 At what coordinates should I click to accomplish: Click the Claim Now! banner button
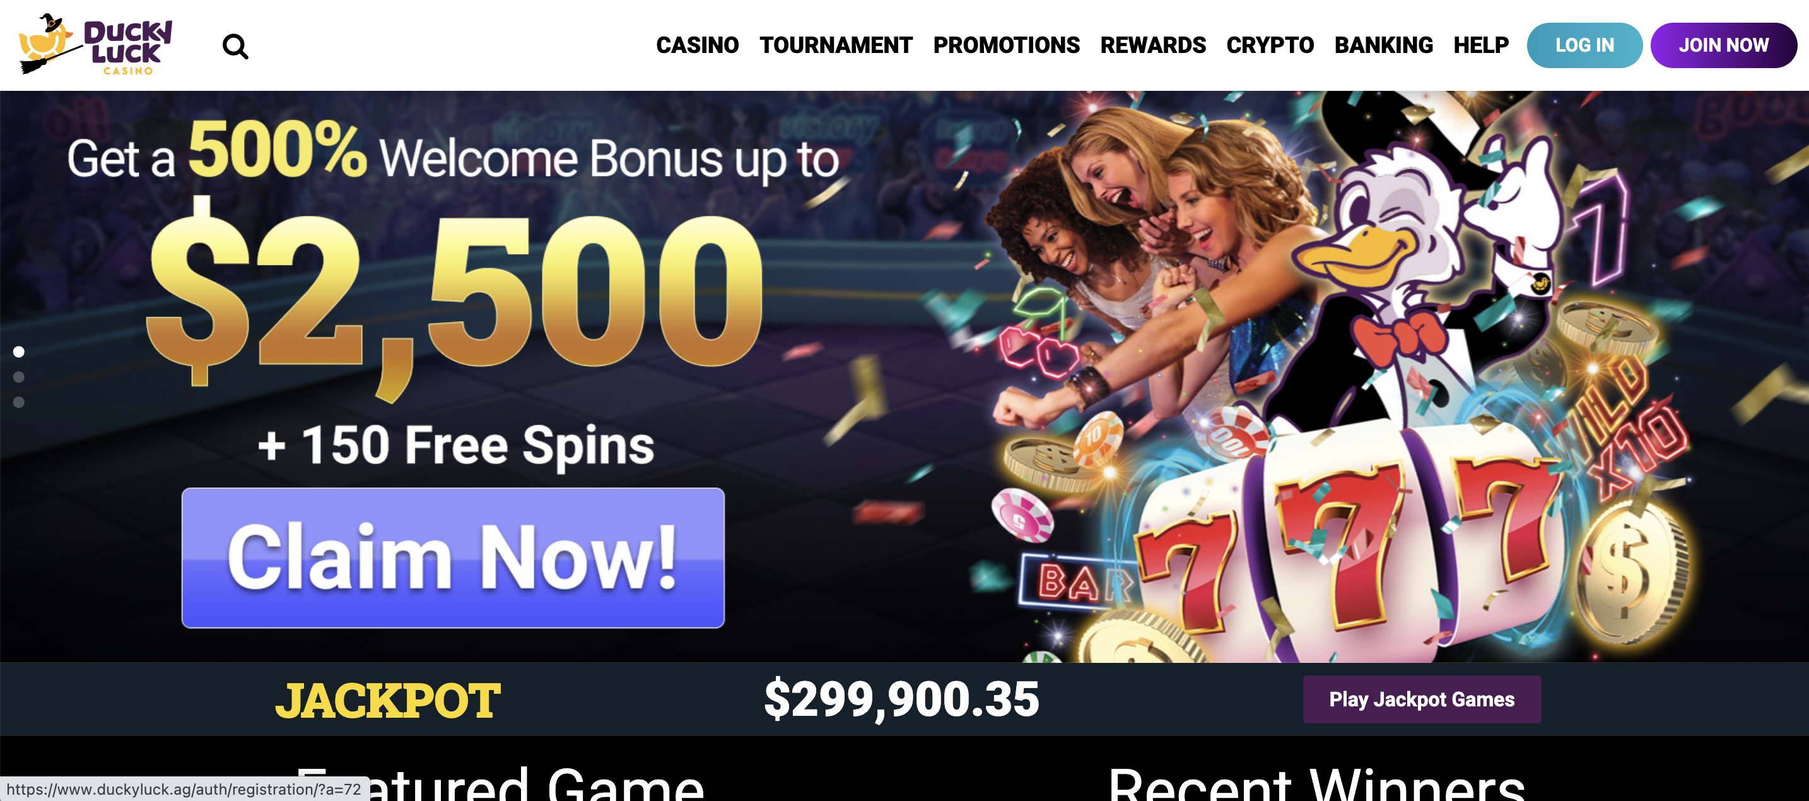coord(453,558)
